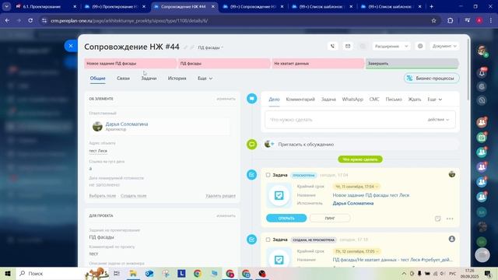
Task: Click the green chat icon in timeline
Action: tap(252, 145)
